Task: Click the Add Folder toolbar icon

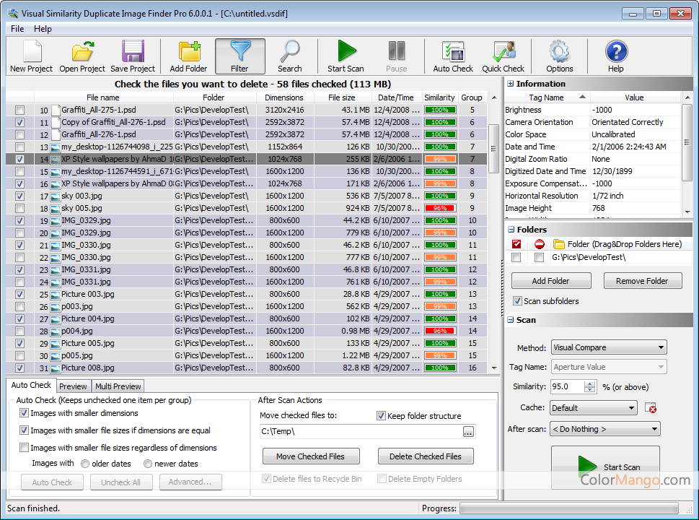Action: (x=188, y=56)
